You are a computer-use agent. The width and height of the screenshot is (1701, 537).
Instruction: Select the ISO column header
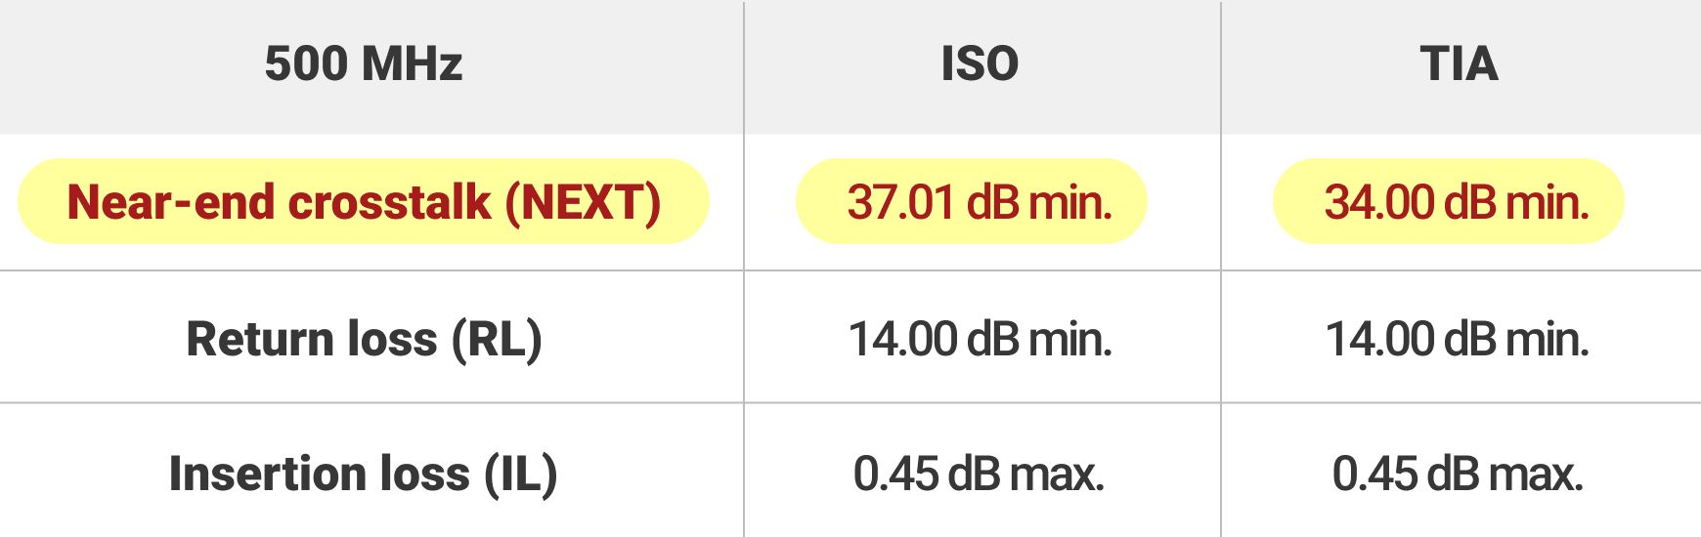click(x=980, y=64)
